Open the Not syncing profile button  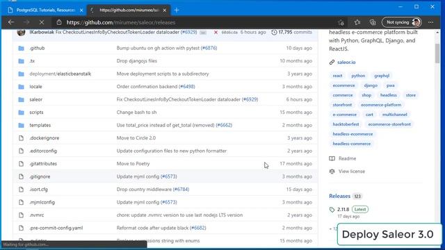(x=402, y=22)
